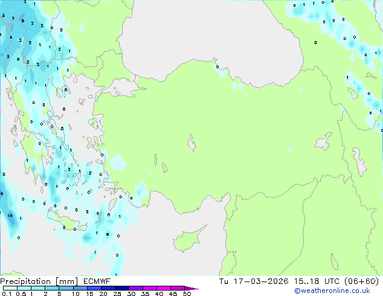Select the 0.1–0.5 mm legend color swatch
This screenshot has width=383, height=296.
(x=10, y=288)
